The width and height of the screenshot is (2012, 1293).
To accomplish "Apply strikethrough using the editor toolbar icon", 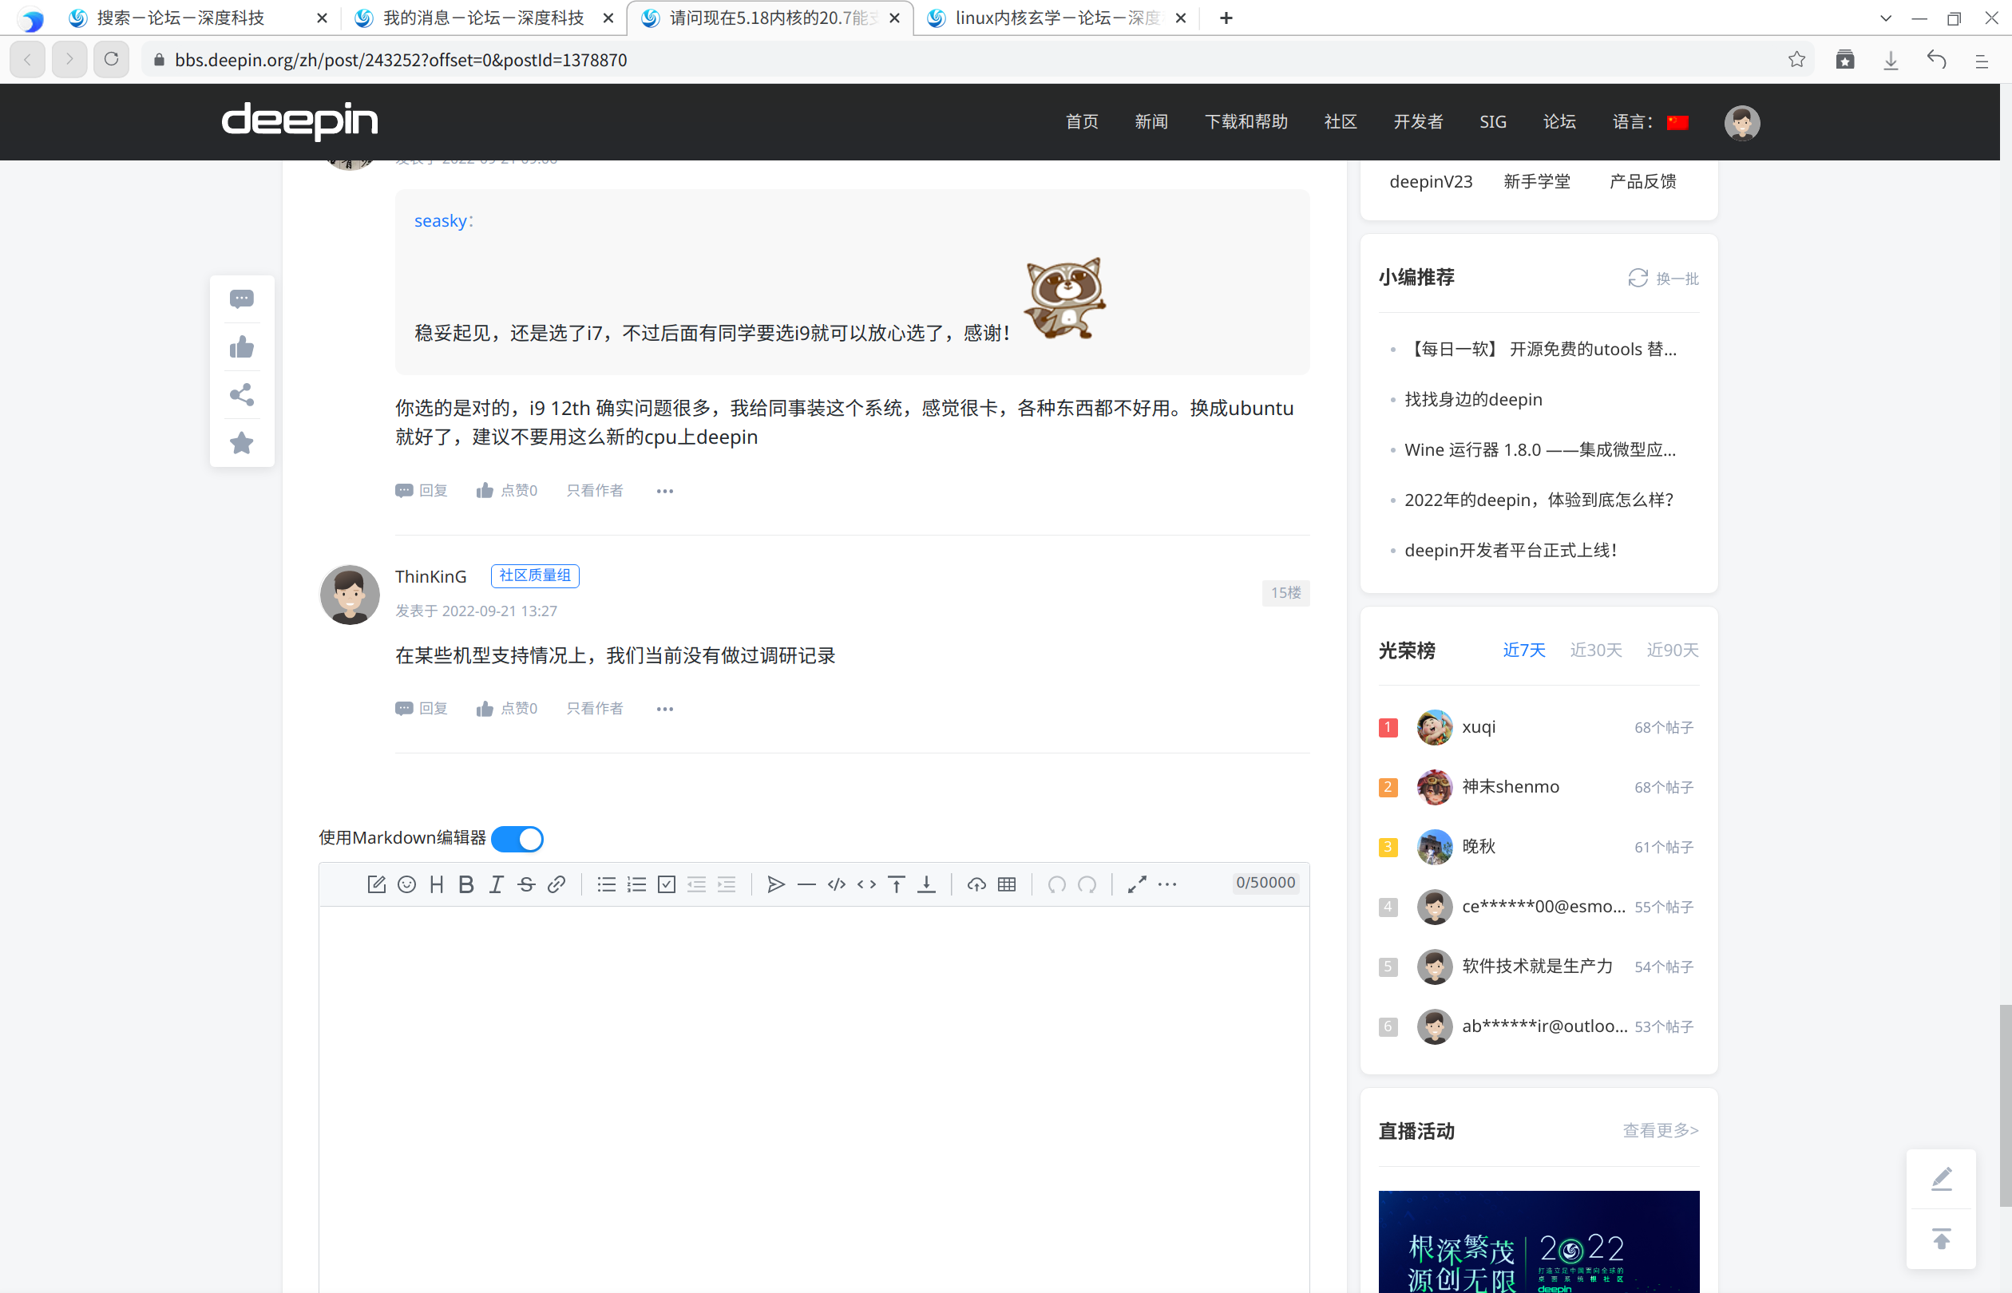I will [525, 884].
